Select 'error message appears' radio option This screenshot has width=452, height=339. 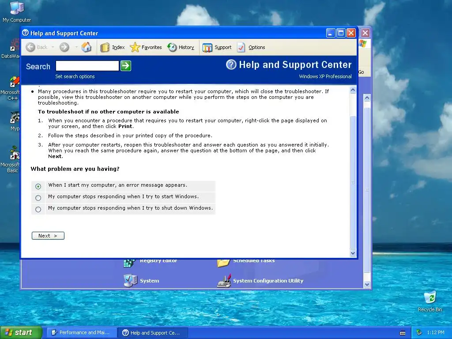(x=38, y=186)
